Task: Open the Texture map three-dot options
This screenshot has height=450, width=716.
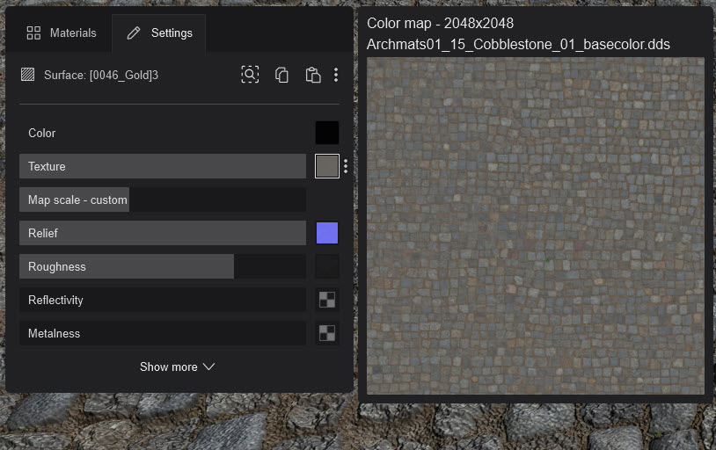Action: 346,166
